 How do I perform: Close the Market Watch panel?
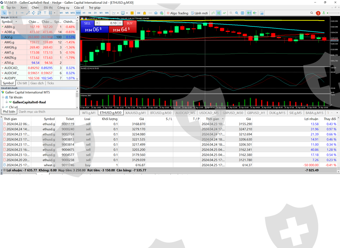[x=78, y=17]
